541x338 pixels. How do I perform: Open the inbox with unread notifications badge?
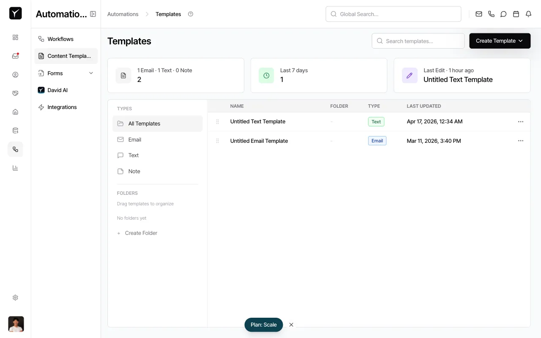click(15, 55)
